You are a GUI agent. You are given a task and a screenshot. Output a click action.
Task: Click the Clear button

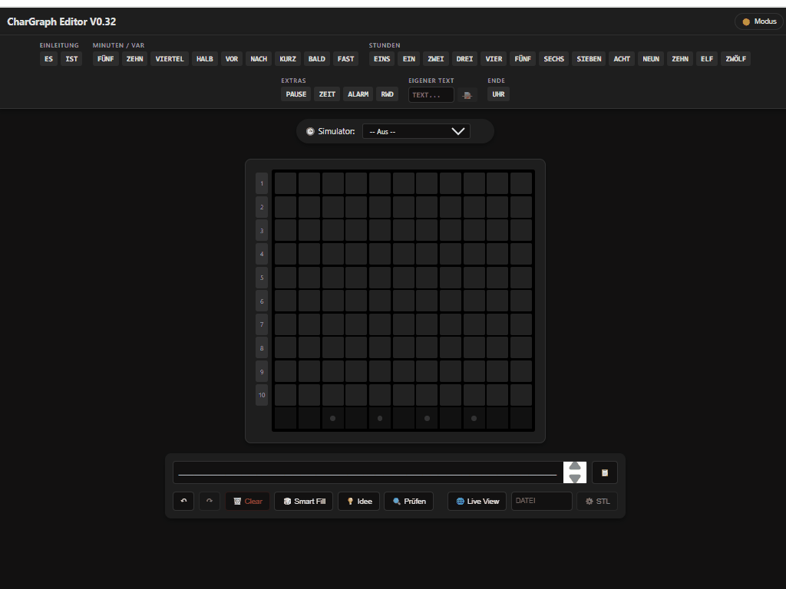tap(247, 501)
